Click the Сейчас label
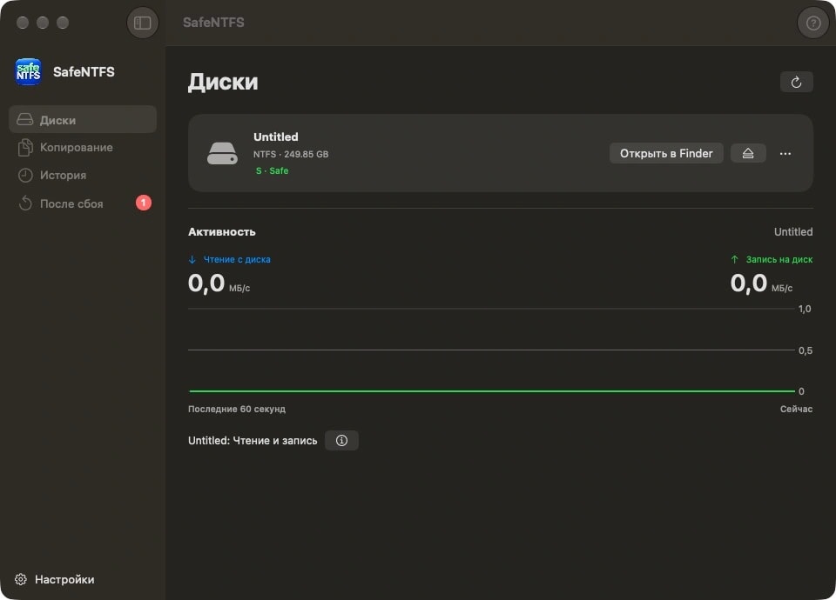This screenshot has width=836, height=600. pyautogui.click(x=796, y=409)
